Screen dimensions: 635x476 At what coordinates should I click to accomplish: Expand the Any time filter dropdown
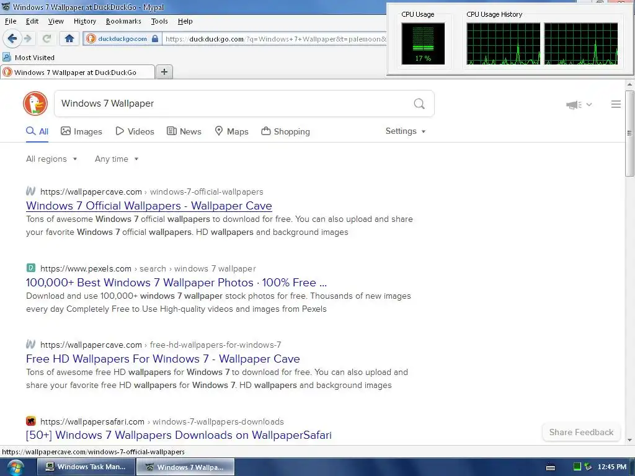tap(117, 159)
